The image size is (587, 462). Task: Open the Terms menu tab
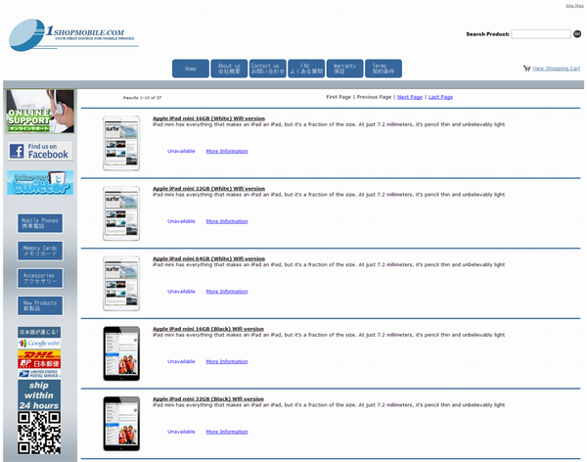(384, 69)
